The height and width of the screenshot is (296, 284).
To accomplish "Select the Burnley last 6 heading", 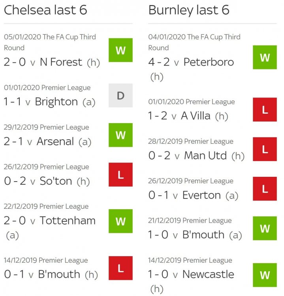I will [x=189, y=10].
